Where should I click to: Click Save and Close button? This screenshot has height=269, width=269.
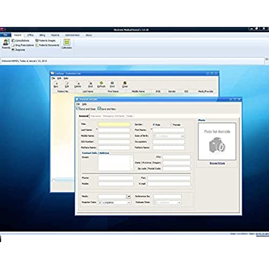pos(86,109)
